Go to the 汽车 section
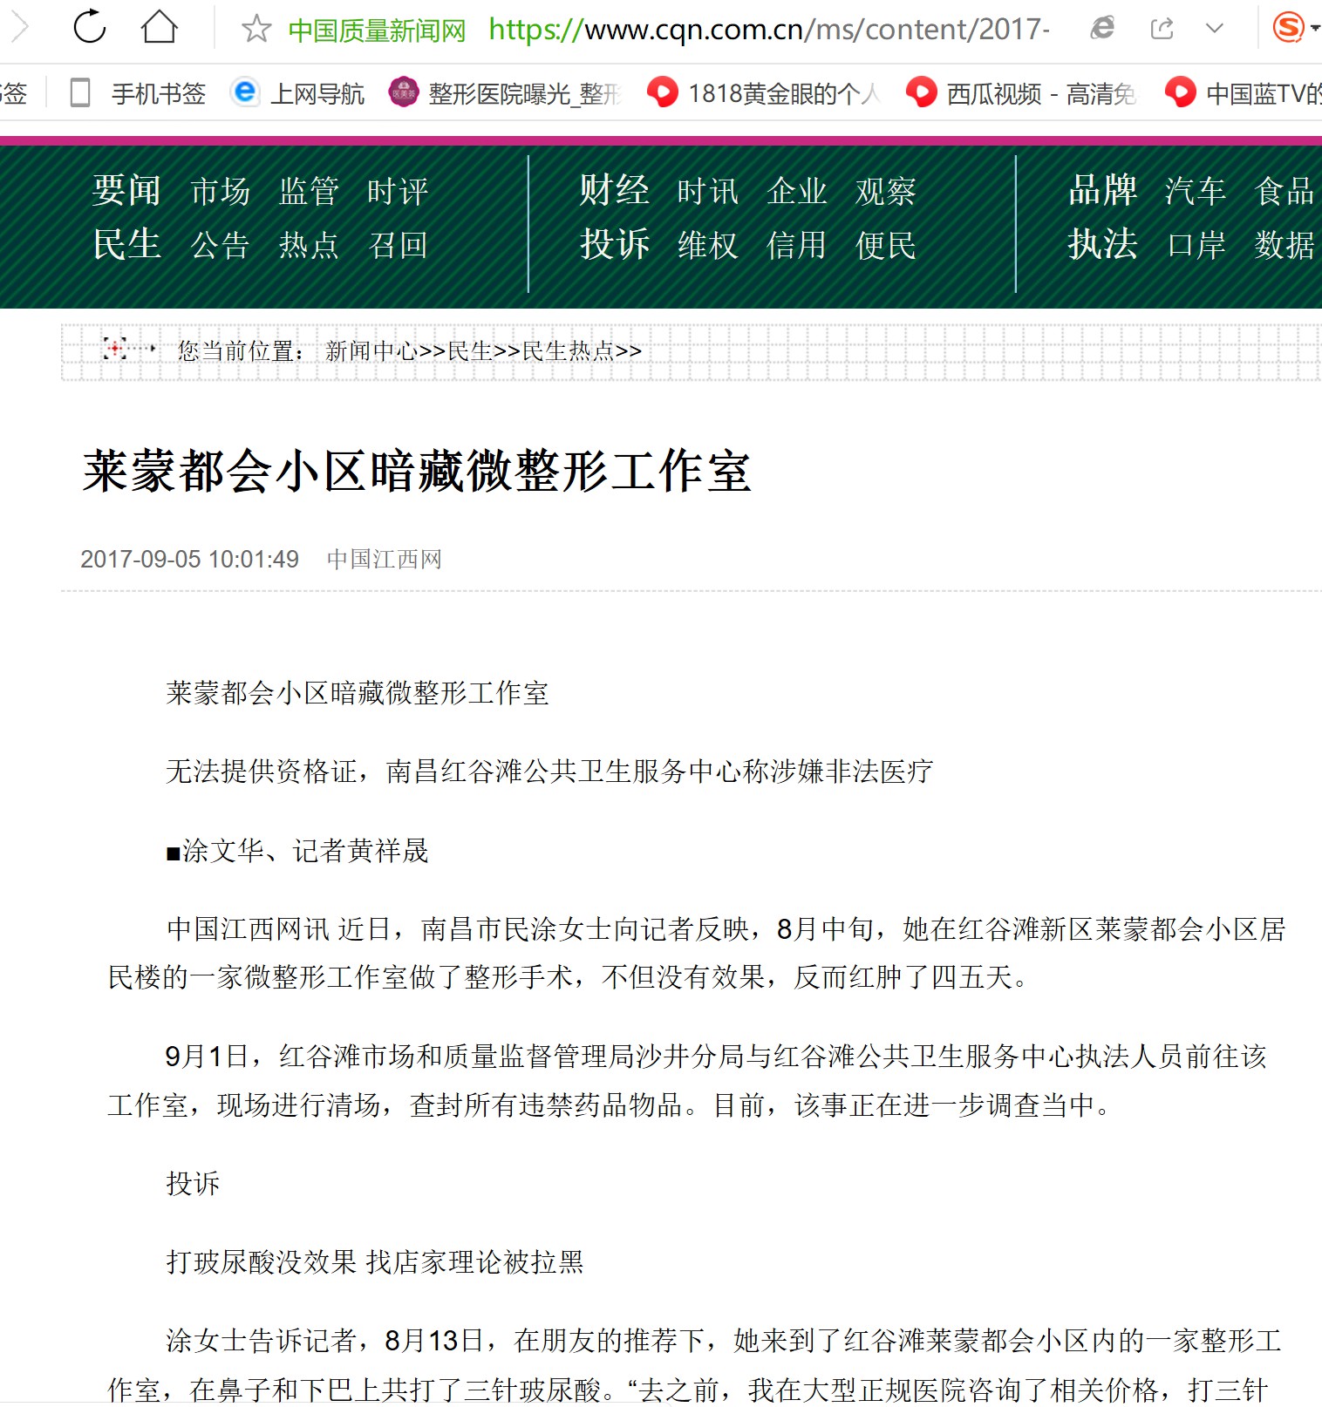 pos(1196,191)
